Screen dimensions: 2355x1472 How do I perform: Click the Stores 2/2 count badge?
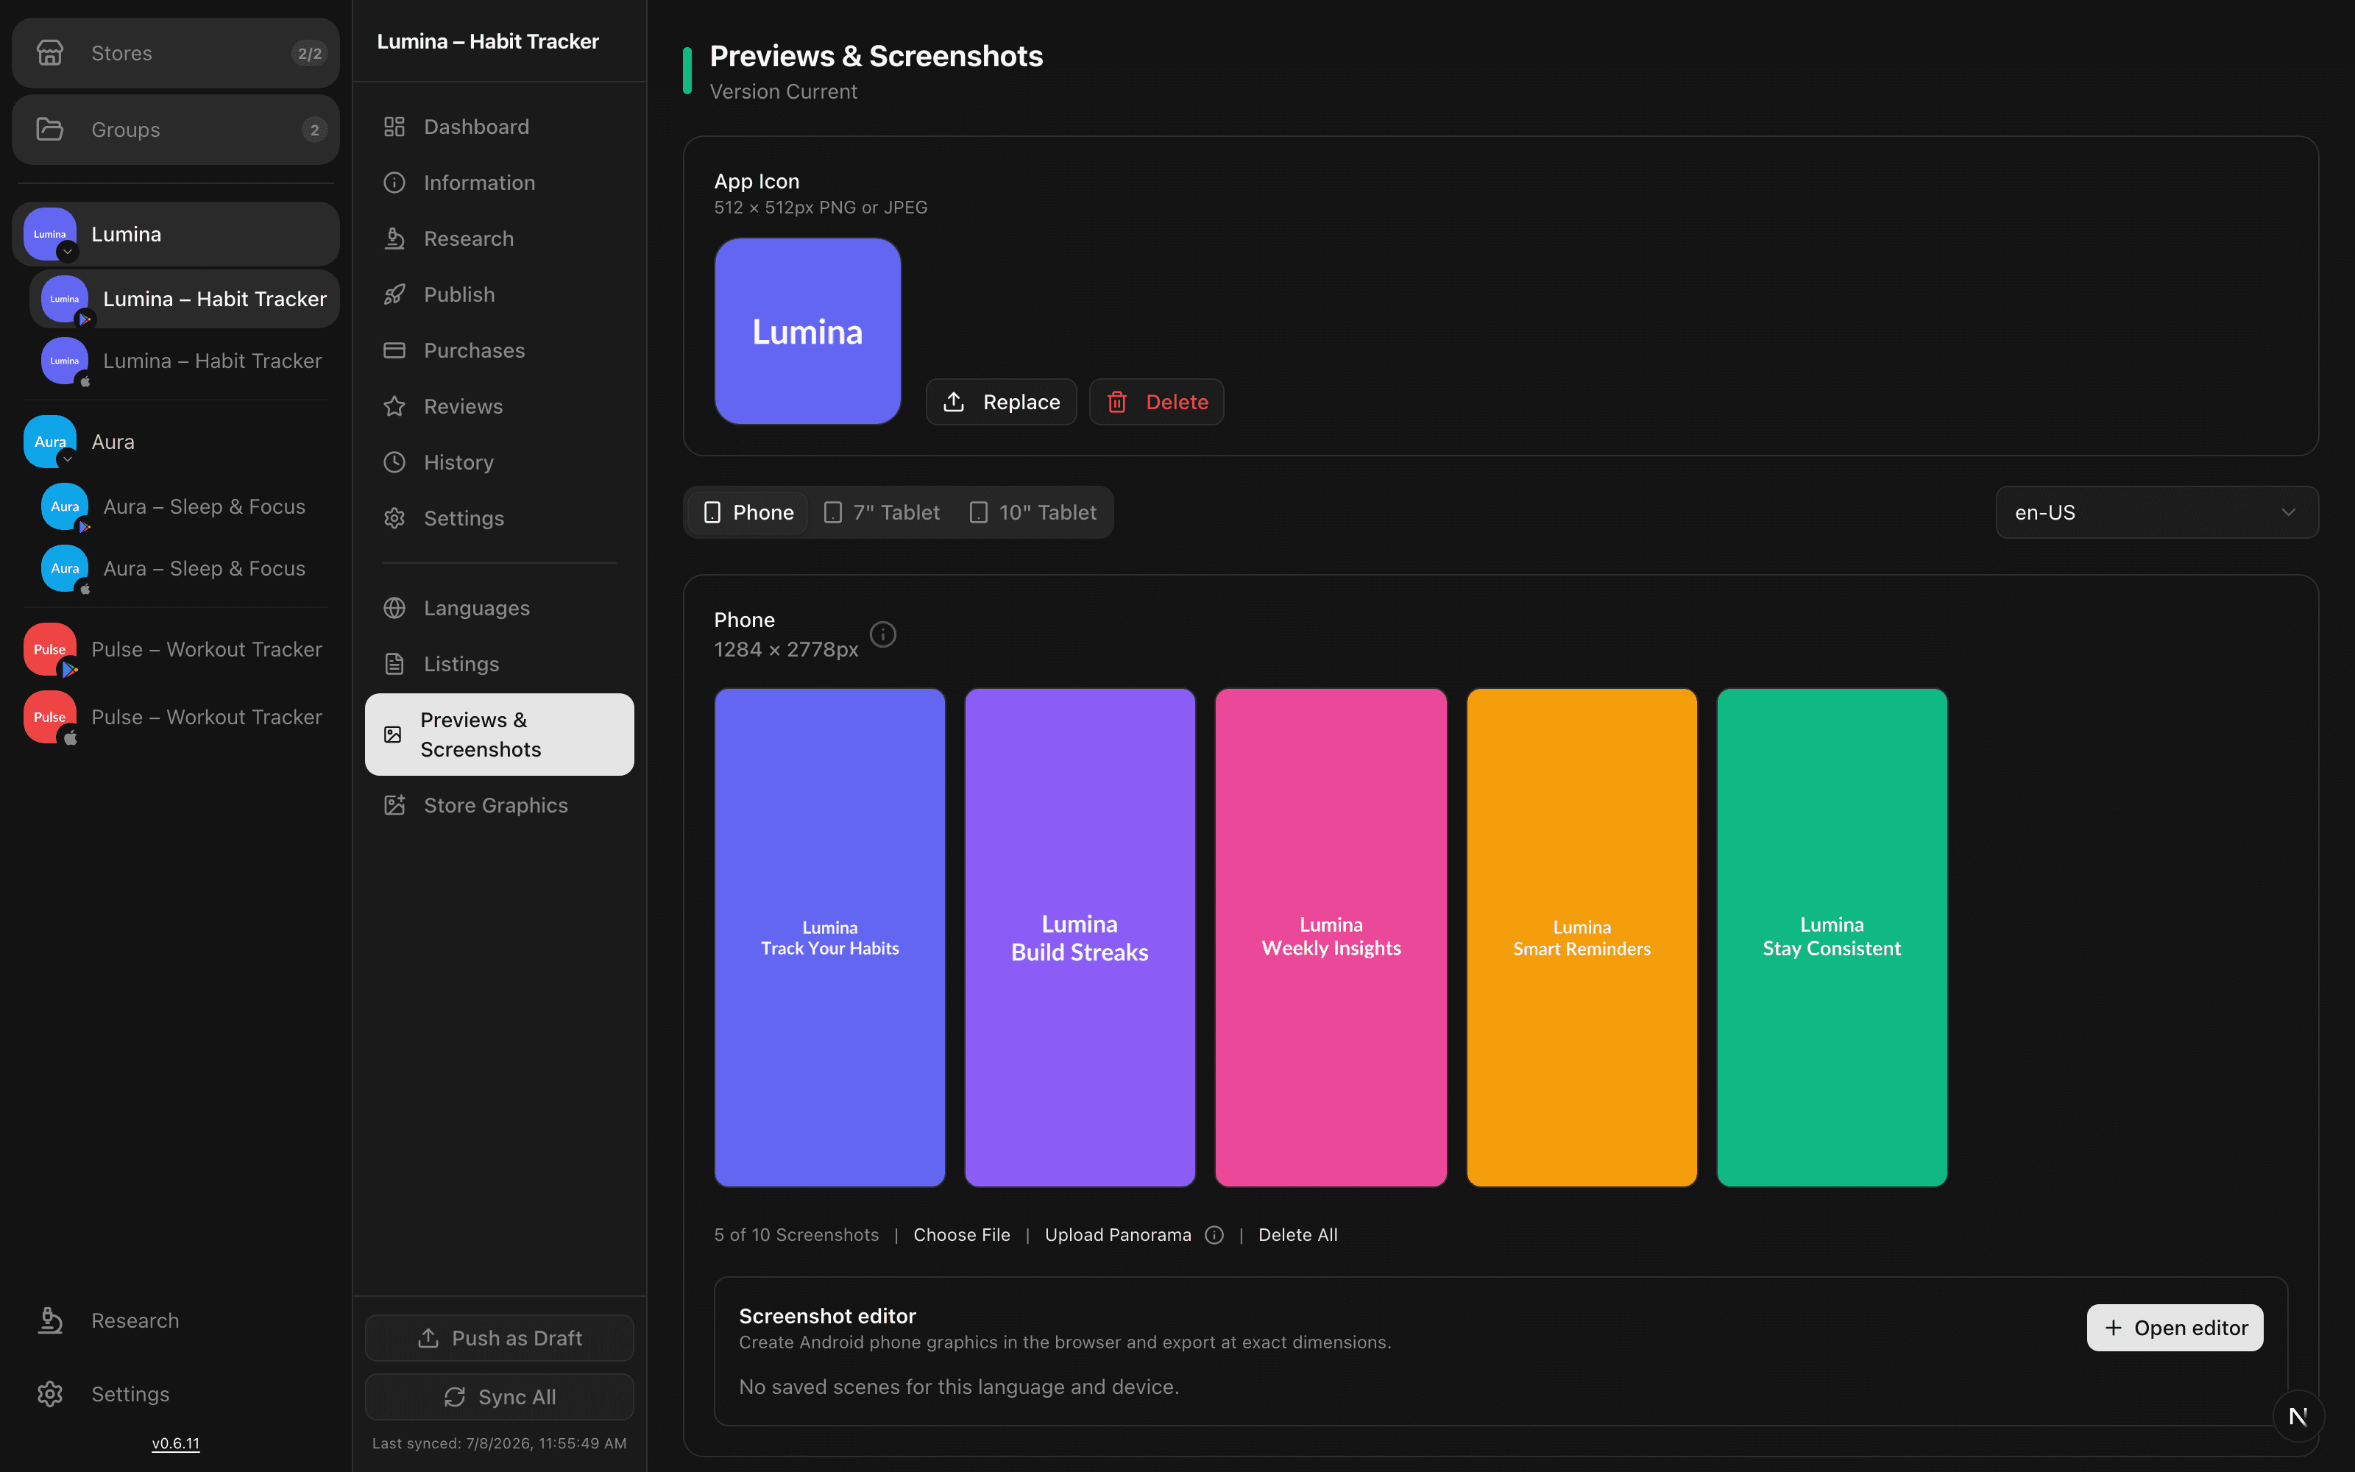[x=309, y=54]
